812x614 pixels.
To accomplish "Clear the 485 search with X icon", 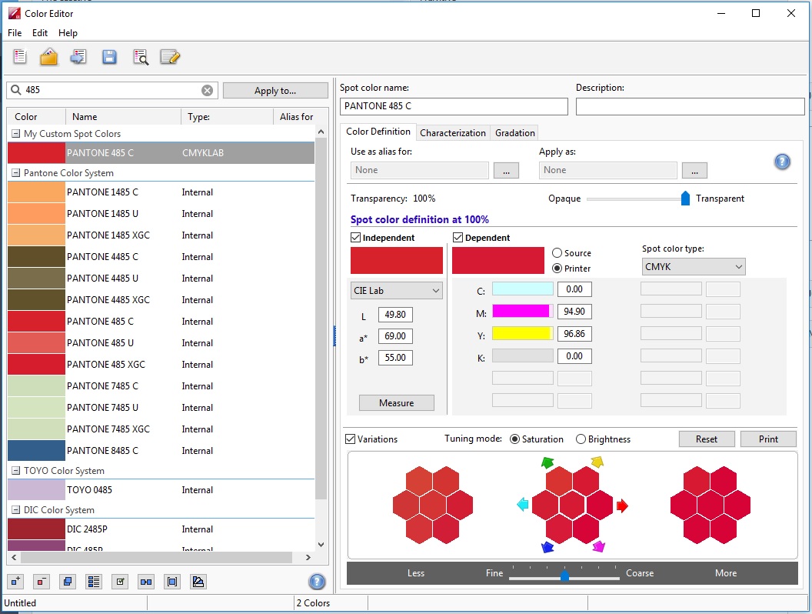I will pyautogui.click(x=207, y=90).
